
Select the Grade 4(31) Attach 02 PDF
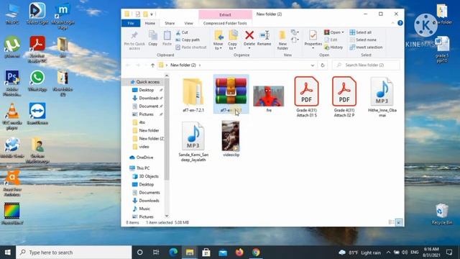click(x=344, y=96)
